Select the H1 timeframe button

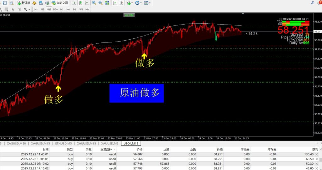[x=62, y=9]
